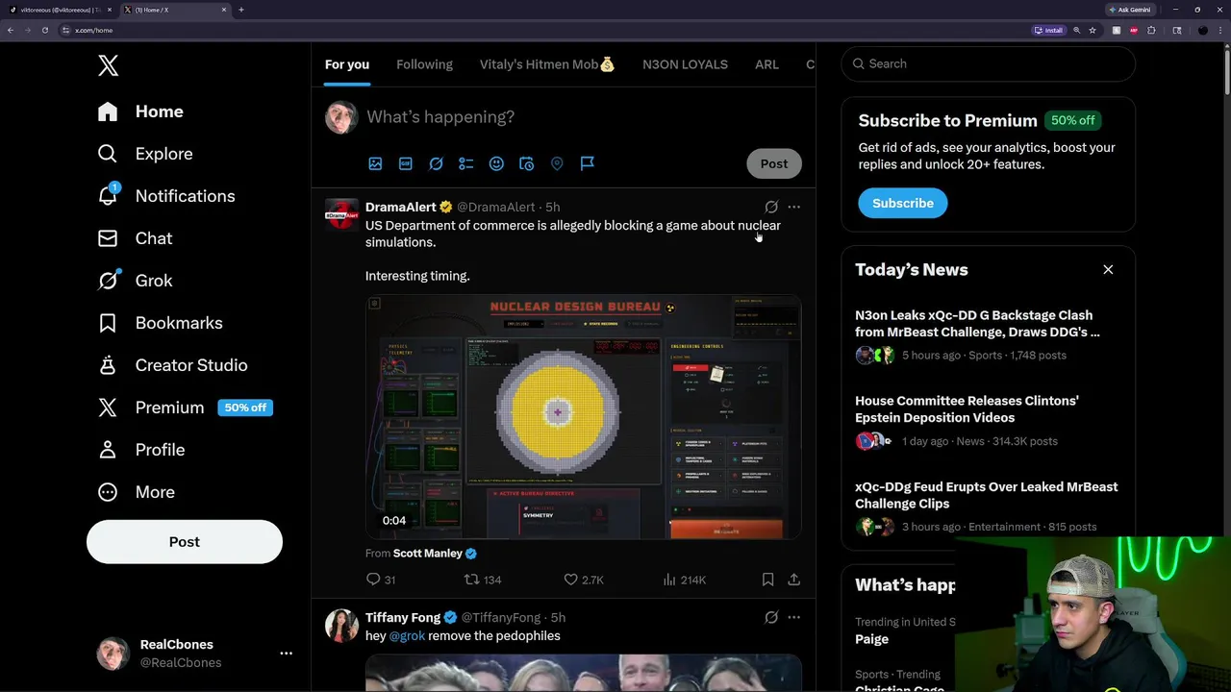Image resolution: width=1231 pixels, height=692 pixels.
Task: Open Premium in the sidebar
Action: (x=185, y=408)
